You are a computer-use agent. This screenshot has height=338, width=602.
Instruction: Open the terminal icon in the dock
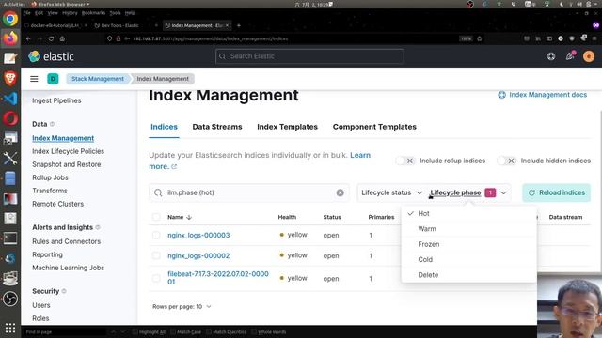(10, 238)
